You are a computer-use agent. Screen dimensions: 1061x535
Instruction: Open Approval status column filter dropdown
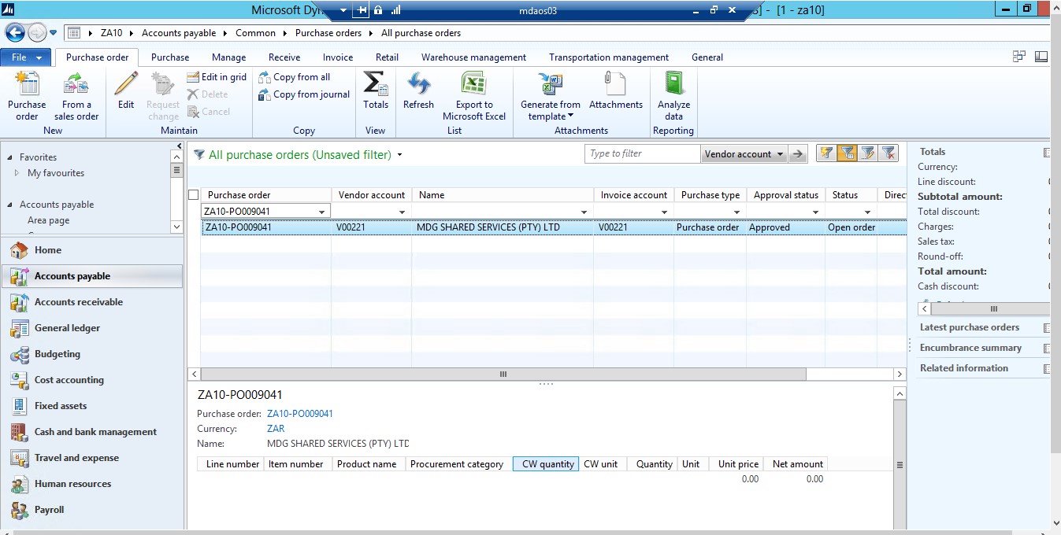(x=816, y=212)
